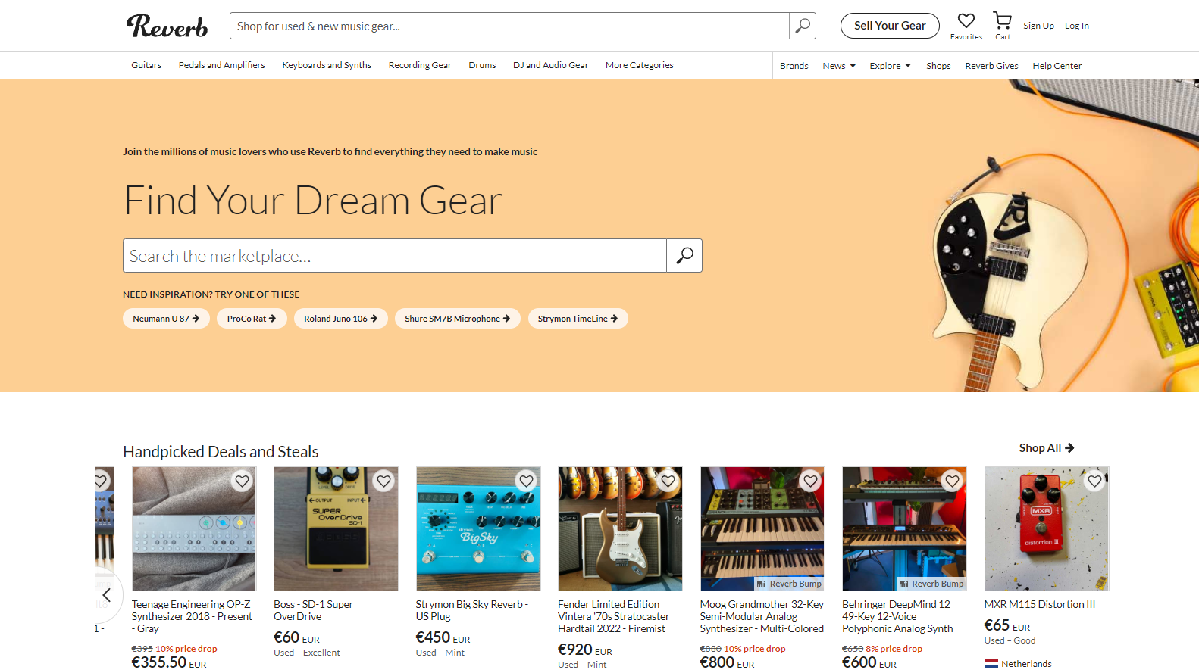The width and height of the screenshot is (1199, 670).
Task: Go to previous deals with left chevron
Action: (x=106, y=595)
